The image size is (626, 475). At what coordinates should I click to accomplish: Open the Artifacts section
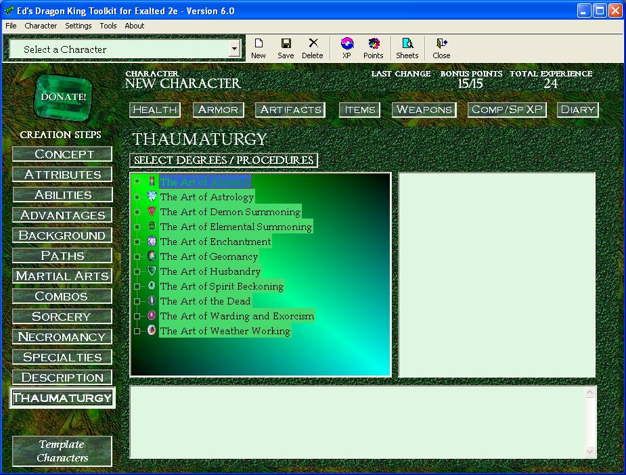tap(290, 110)
